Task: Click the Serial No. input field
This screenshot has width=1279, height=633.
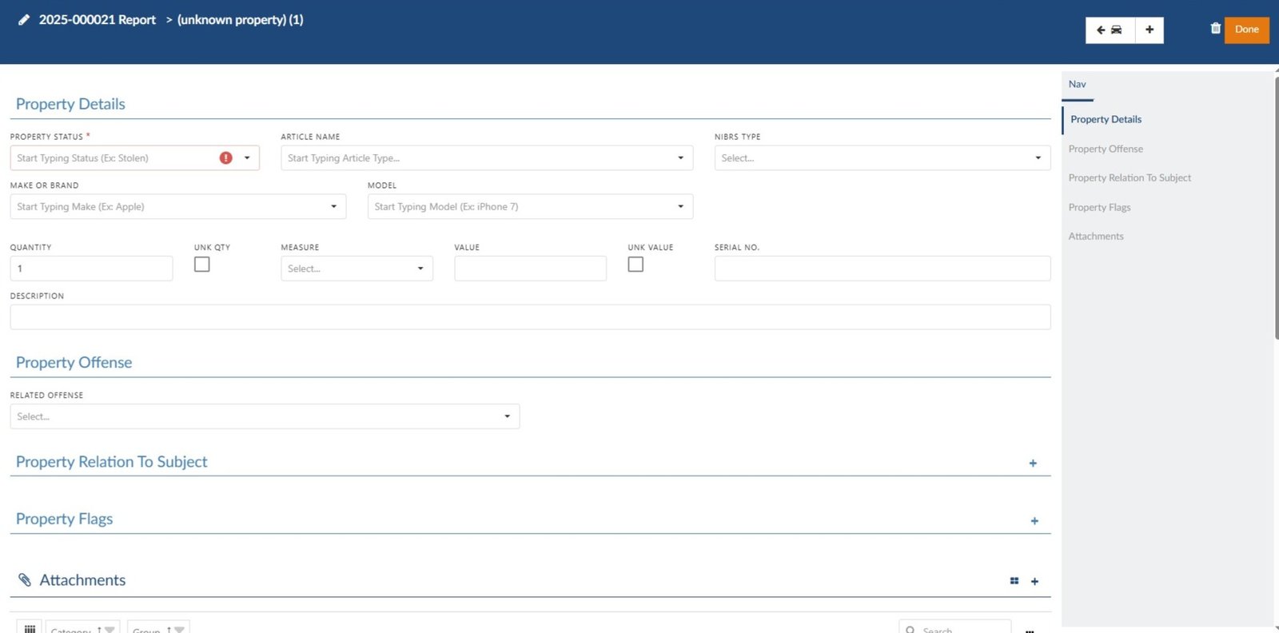Action: coord(882,269)
